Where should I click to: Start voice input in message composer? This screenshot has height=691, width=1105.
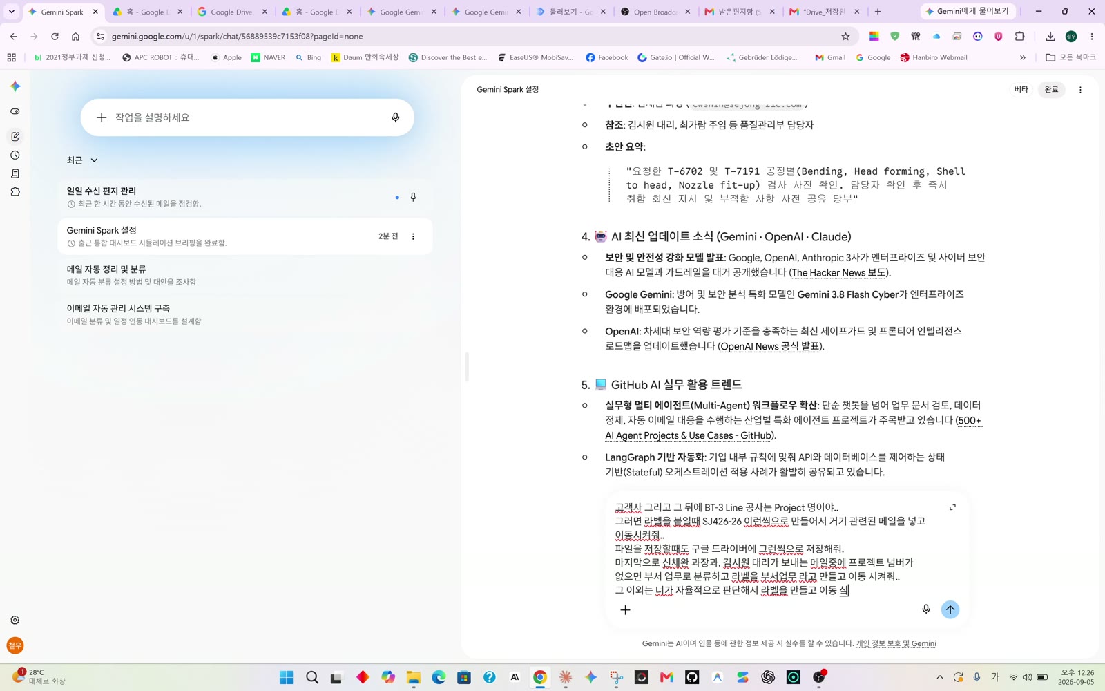(926, 609)
